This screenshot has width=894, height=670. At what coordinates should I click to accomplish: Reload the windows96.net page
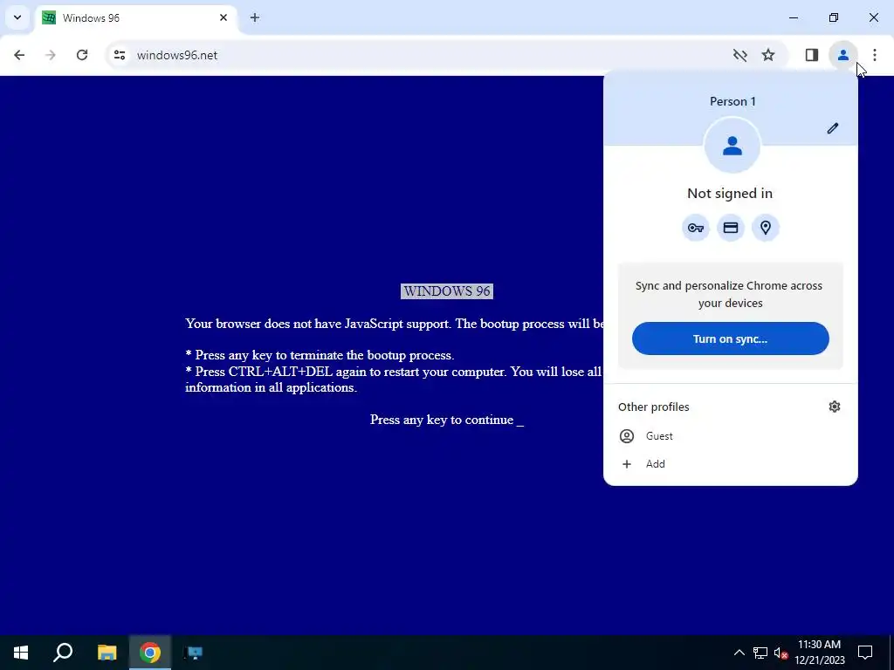(82, 55)
